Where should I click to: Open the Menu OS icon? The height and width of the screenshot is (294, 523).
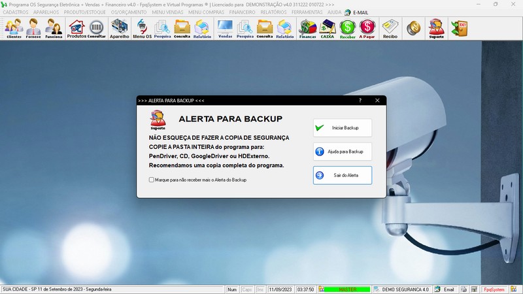tap(142, 29)
